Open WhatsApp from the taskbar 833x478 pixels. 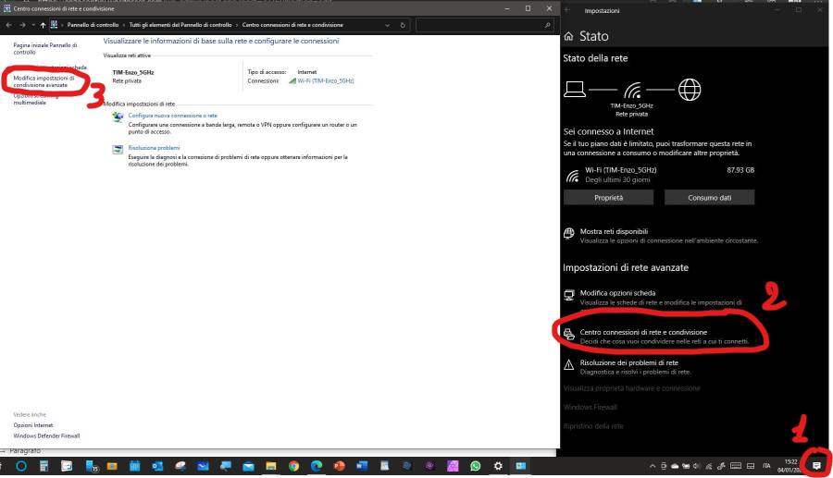point(476,466)
